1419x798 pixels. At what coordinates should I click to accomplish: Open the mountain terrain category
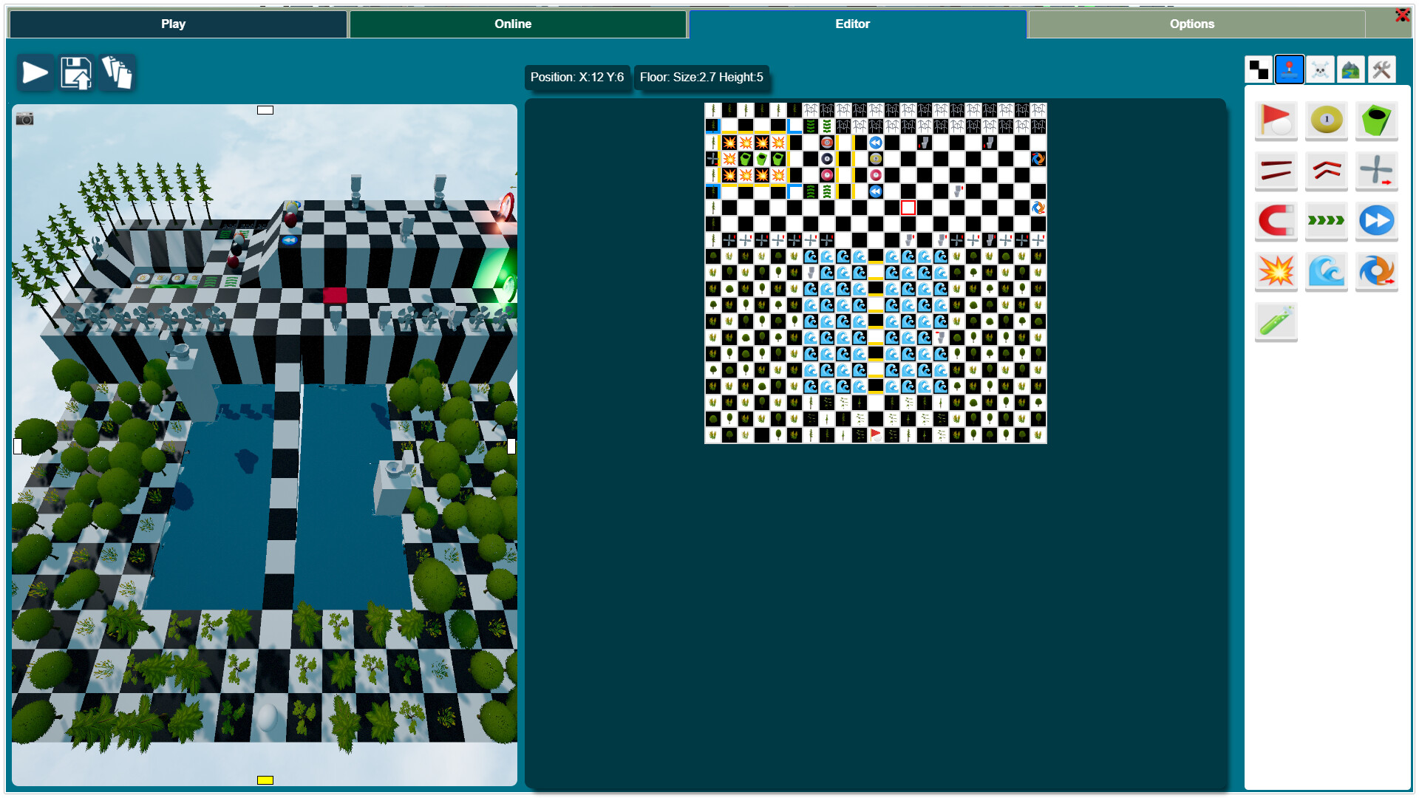(x=1351, y=69)
